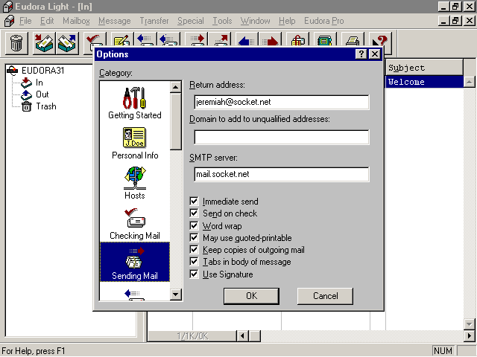Image resolution: width=477 pixels, height=357 pixels.
Task: Toggle Keep copies of outgoing mail checkbox
Action: coord(194,250)
